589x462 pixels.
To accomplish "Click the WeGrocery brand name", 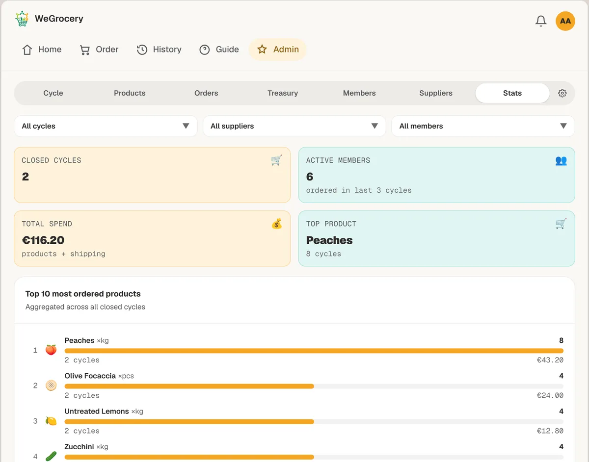I will (59, 19).
